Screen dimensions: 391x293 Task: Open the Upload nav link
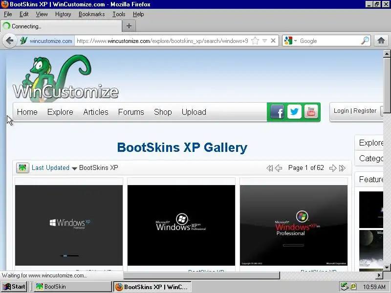(x=194, y=112)
